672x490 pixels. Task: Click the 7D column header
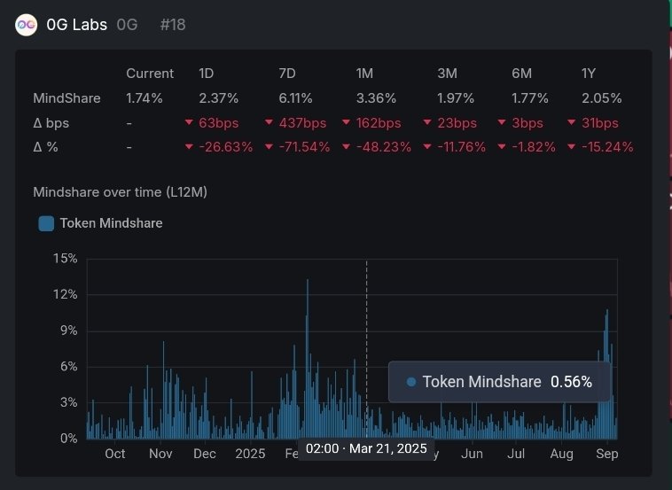287,74
